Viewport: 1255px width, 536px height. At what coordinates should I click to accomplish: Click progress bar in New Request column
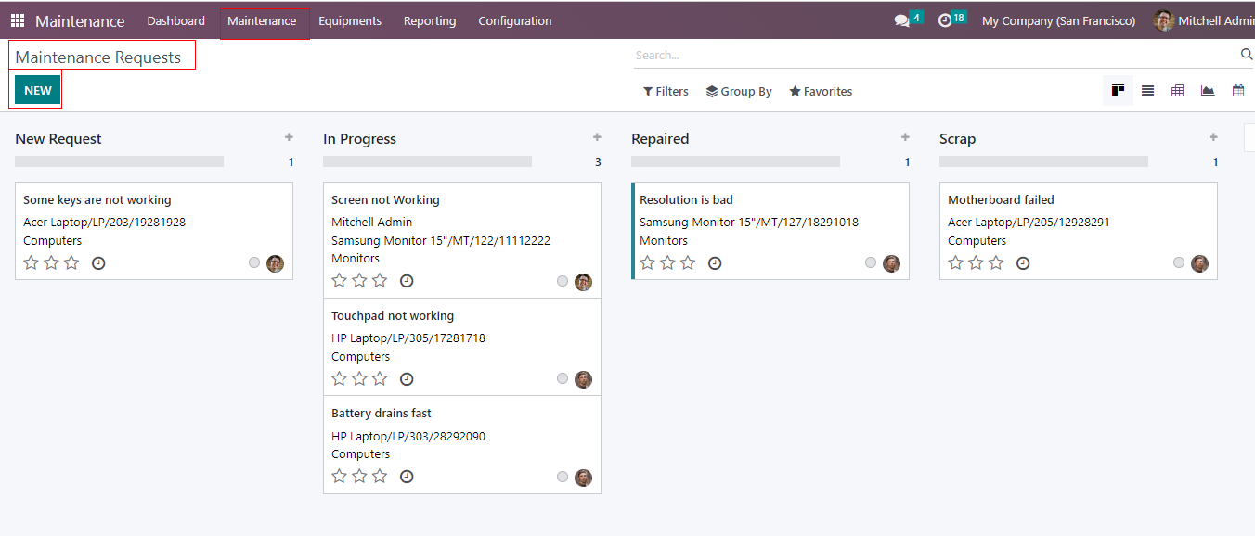(119, 161)
